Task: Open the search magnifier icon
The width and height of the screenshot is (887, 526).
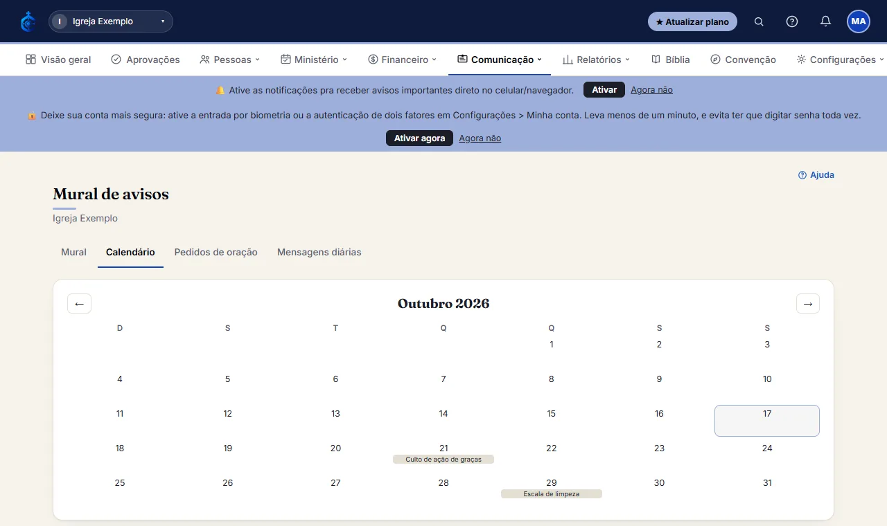Action: (759, 21)
